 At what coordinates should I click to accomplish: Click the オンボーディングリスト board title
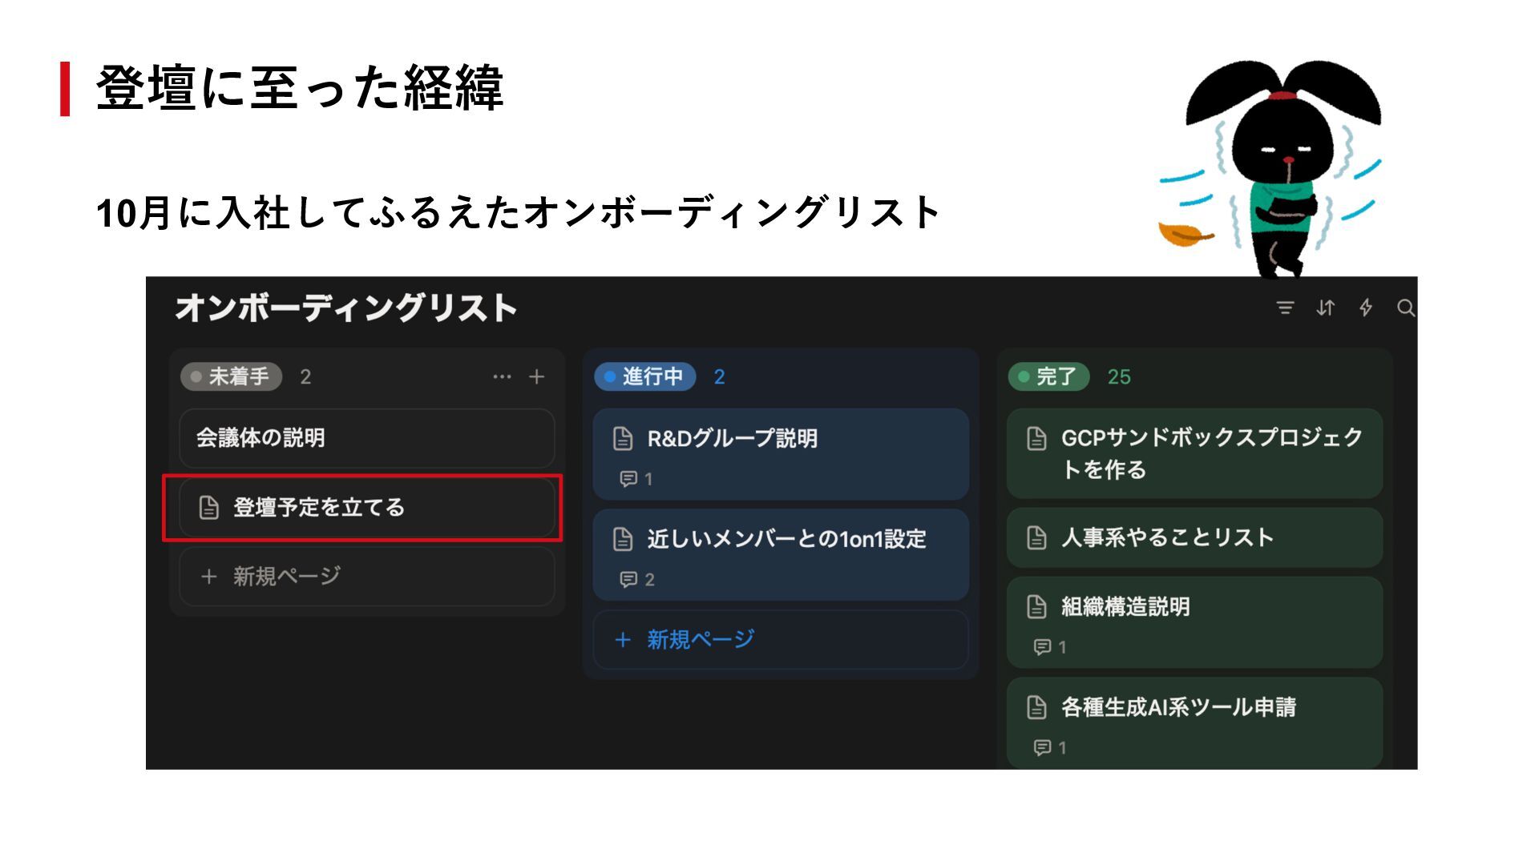point(346,308)
